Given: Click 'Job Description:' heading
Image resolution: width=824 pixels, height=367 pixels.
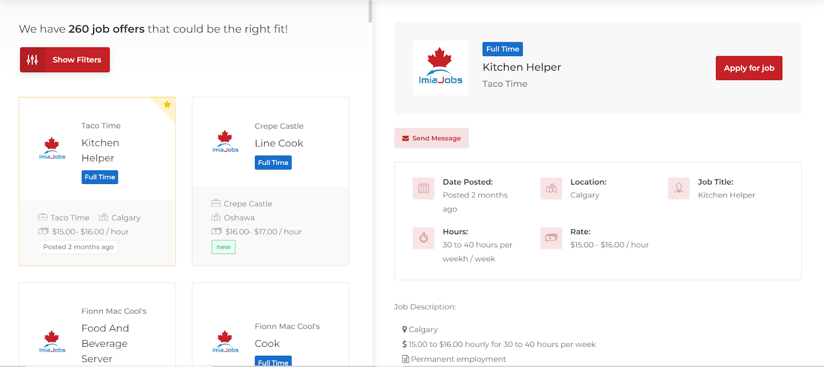Looking at the screenshot, I should 425,307.
